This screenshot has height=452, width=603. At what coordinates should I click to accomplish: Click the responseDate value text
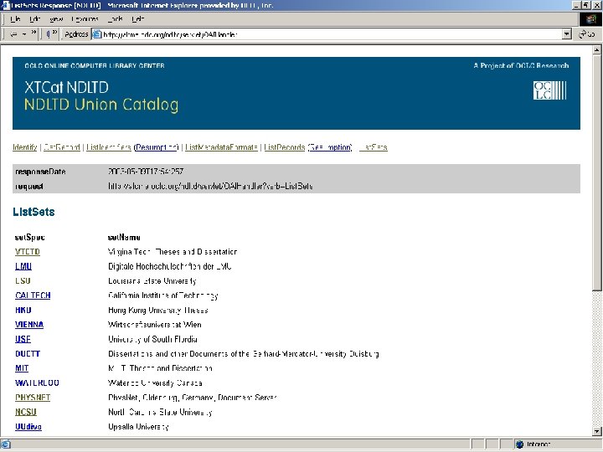point(146,172)
